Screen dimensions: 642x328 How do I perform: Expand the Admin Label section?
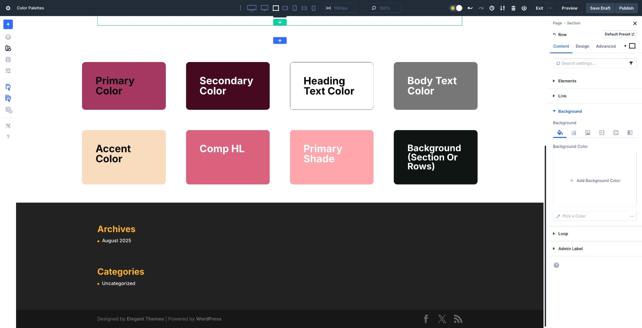pos(570,249)
